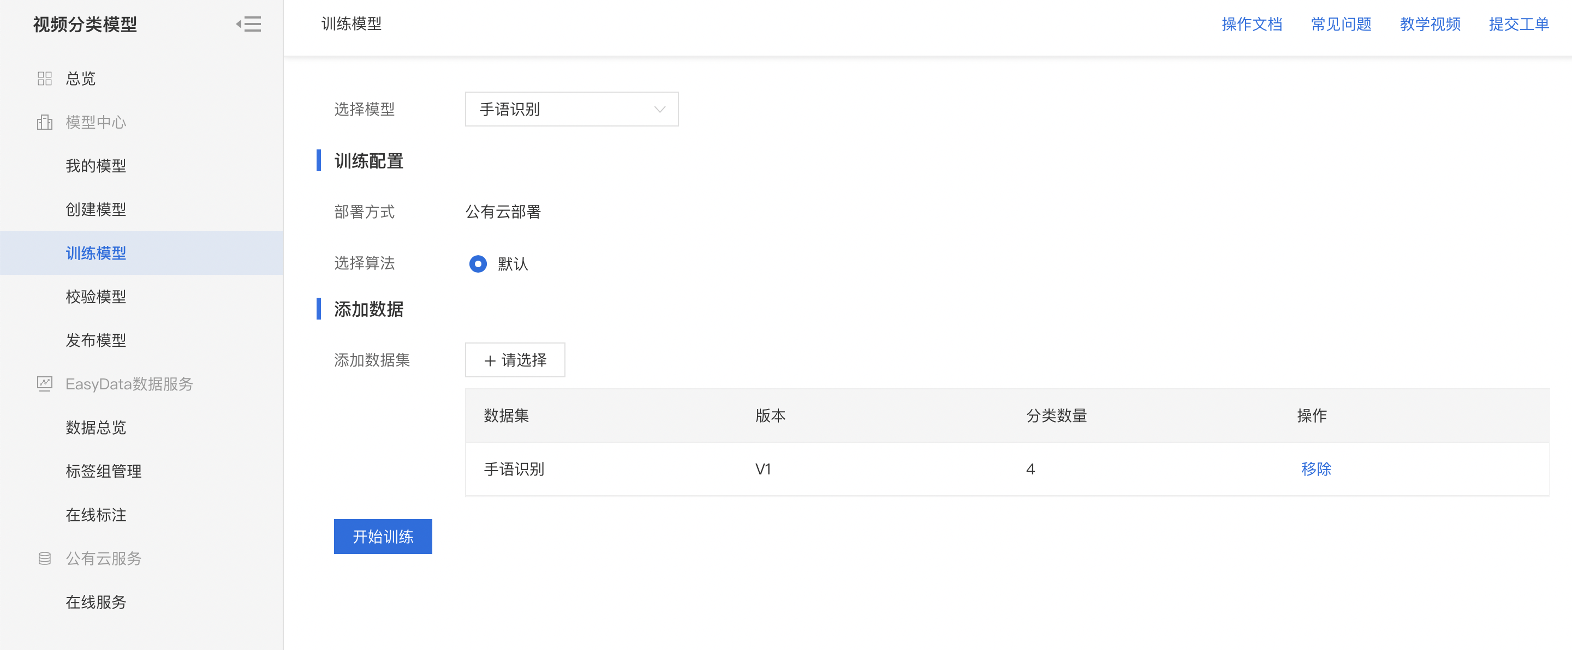
Task: Open the 教学视频 link
Action: pos(1430,25)
